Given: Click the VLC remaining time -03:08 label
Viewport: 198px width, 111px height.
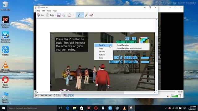Looking at the screenshot, I should tap(180, 92).
